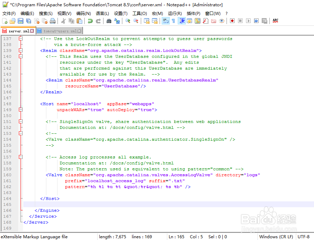Copy selection with the Copy icon
Image resolution: width=314 pixels, height=240 pixels.
coord(71,21)
